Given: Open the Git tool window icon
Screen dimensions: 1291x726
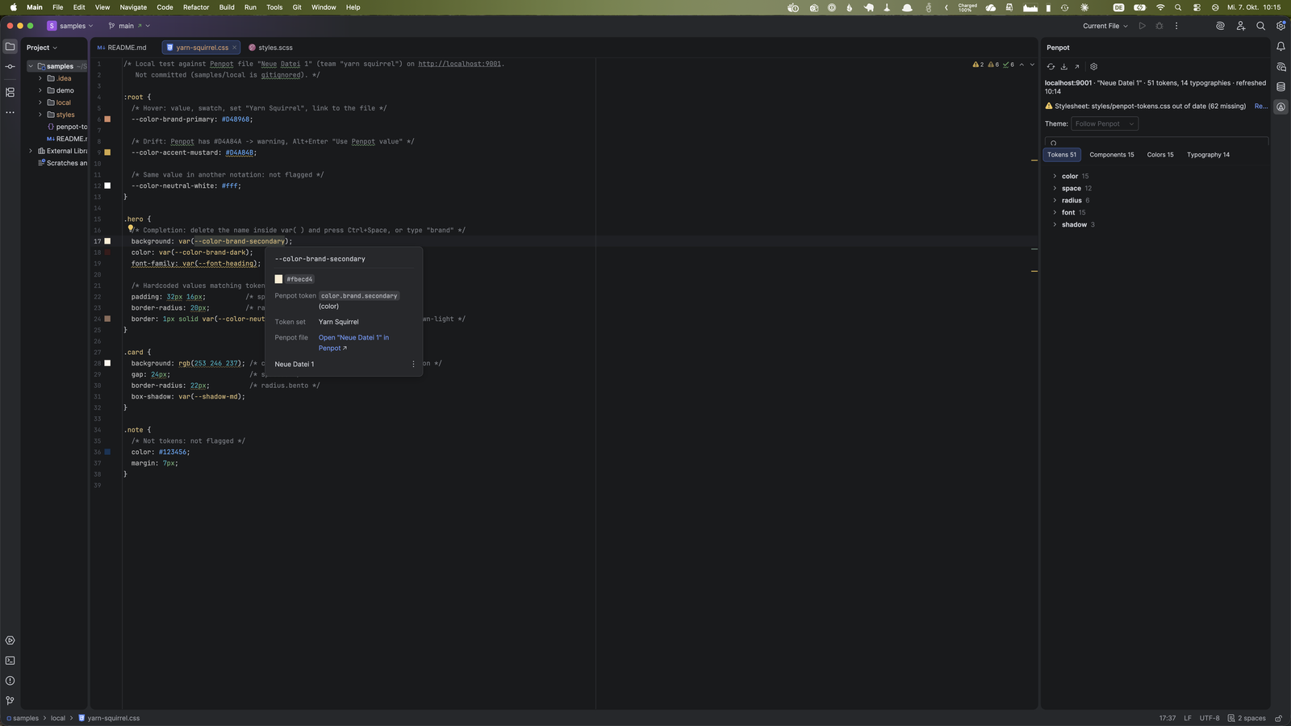Looking at the screenshot, I should click(10, 701).
